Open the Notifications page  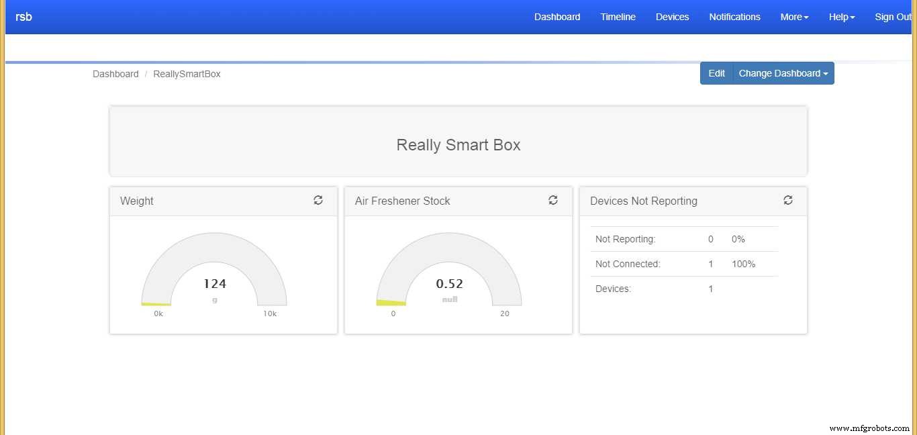pyautogui.click(x=734, y=17)
